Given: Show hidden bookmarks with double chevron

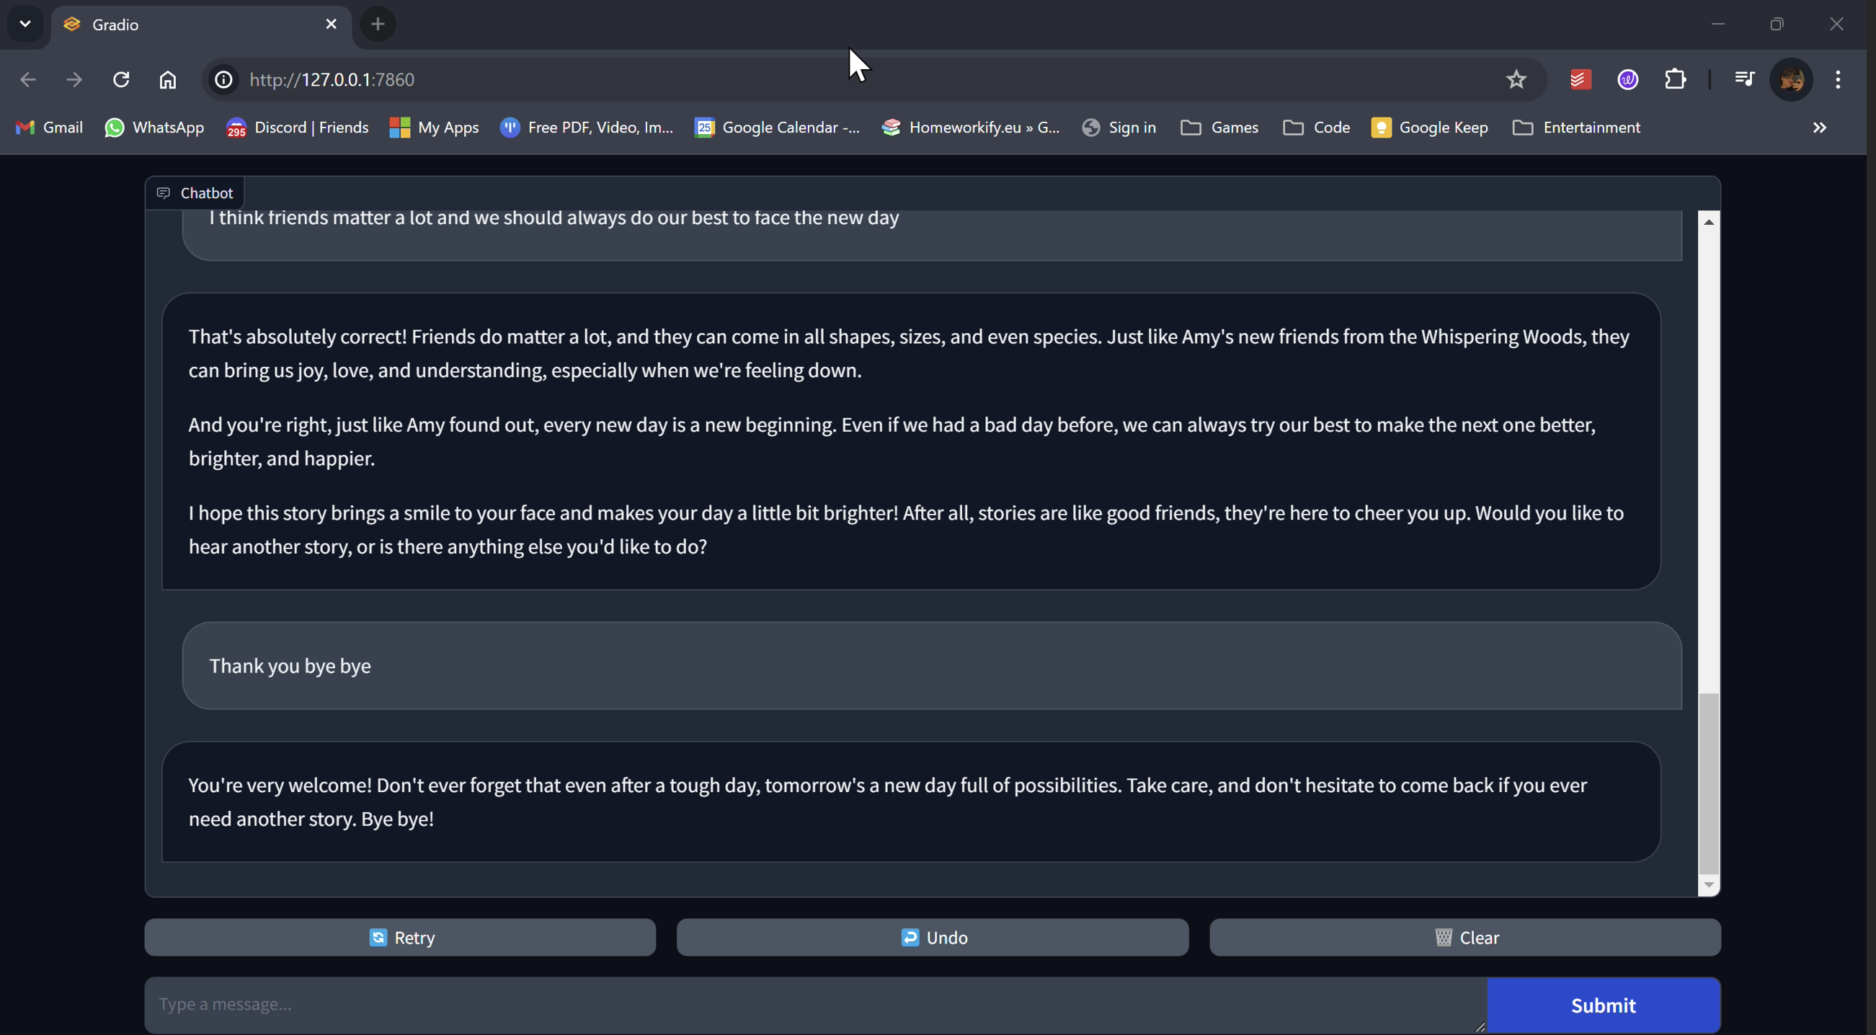Looking at the screenshot, I should point(1819,128).
